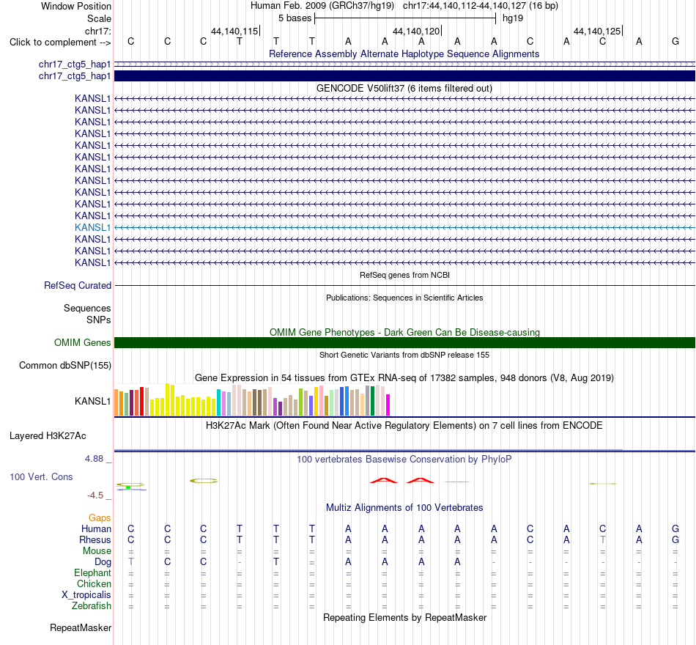Click the -4.5 lower conservation scale value
Screen dimensions: 696x645
[95, 495]
